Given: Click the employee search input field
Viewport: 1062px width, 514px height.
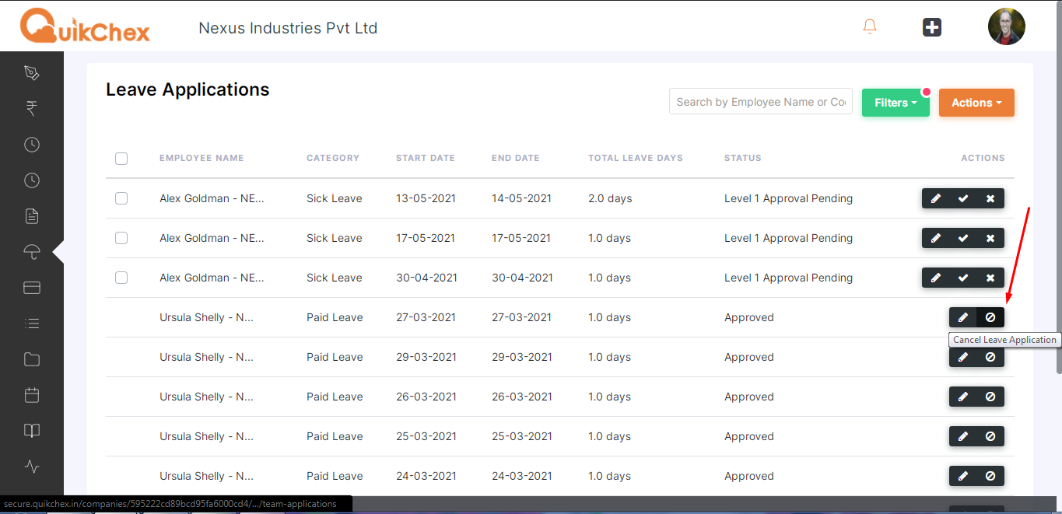Looking at the screenshot, I should 759,101.
